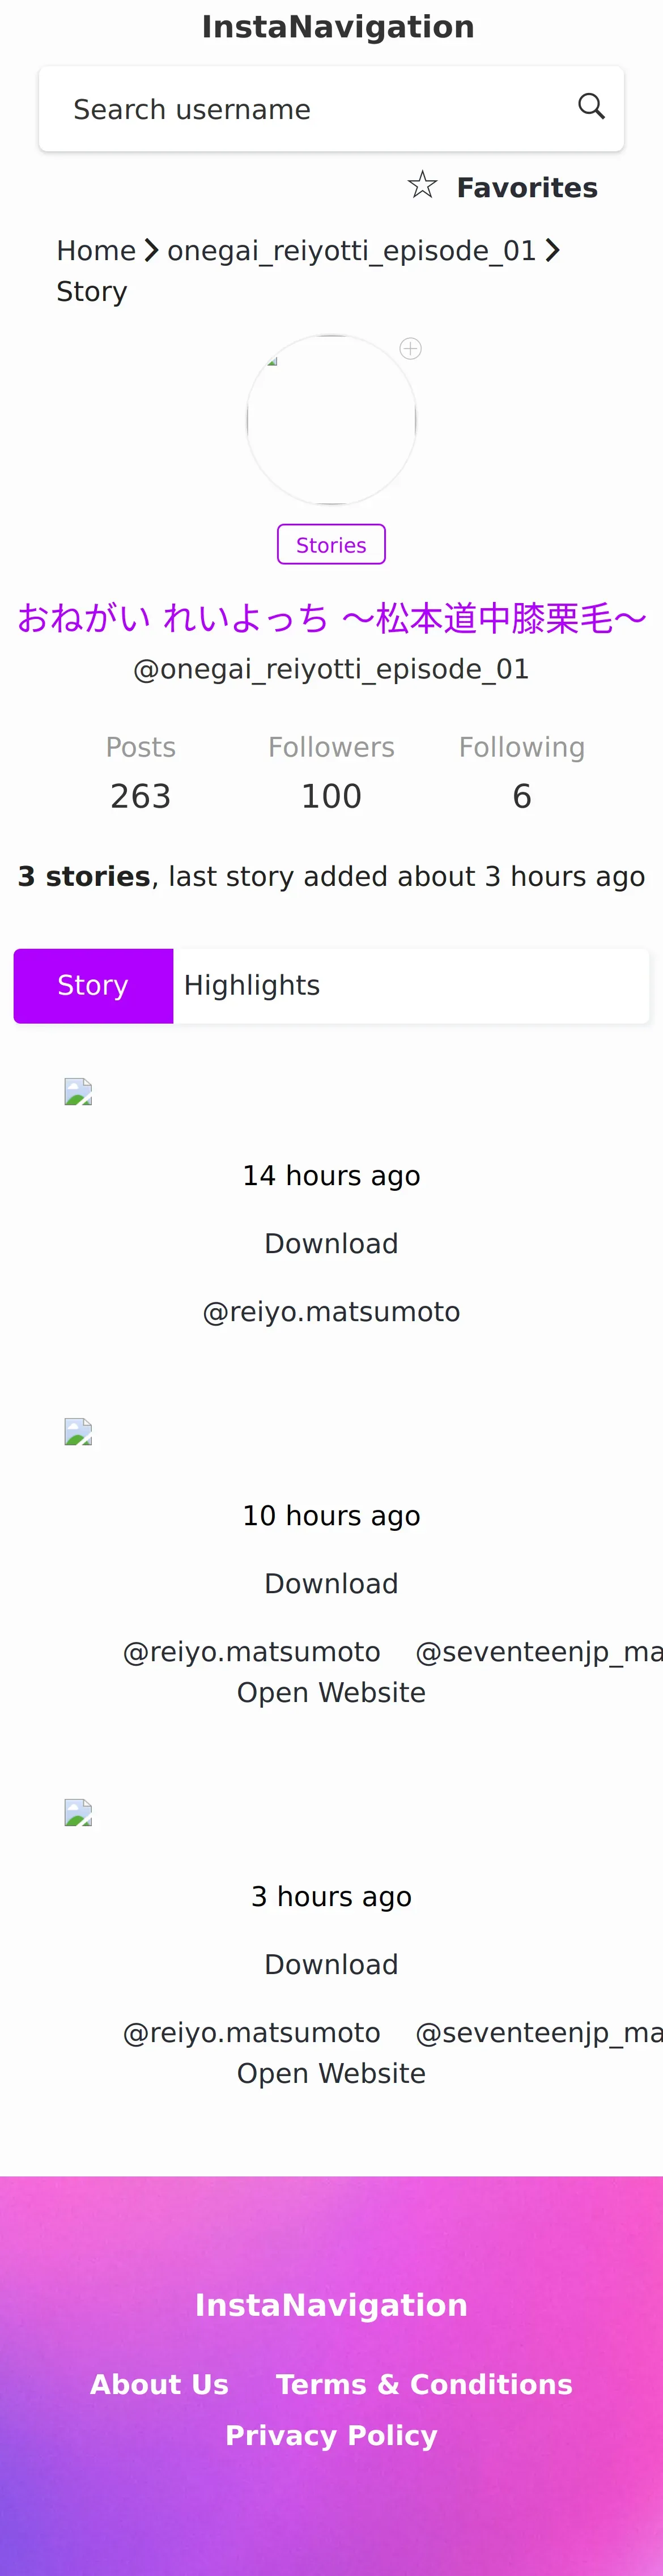The image size is (663, 2576).
Task: Open the 10 hours ago story thumbnail
Action: [78, 1432]
